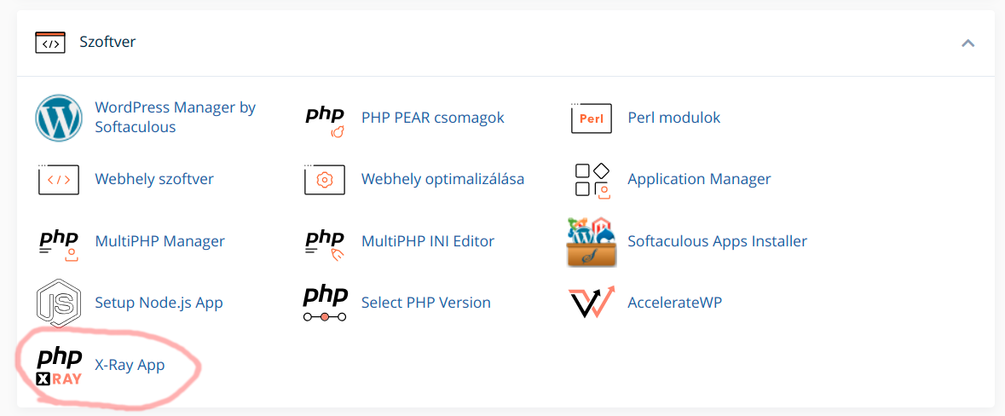Click the Szoftver header code icon
Viewport: 1005px width, 416px height.
50,43
